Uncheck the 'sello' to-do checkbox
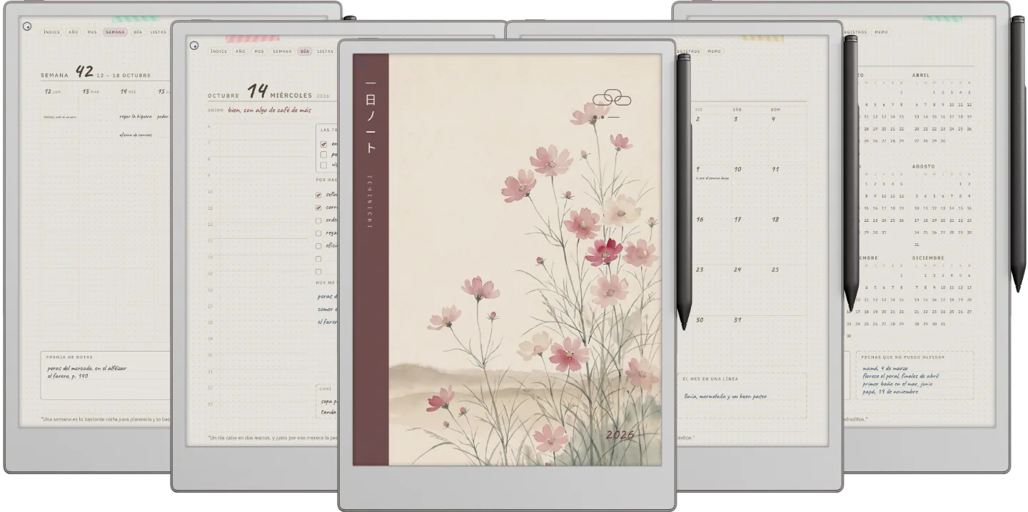Screen dimensions: 1028x512 click(318, 195)
